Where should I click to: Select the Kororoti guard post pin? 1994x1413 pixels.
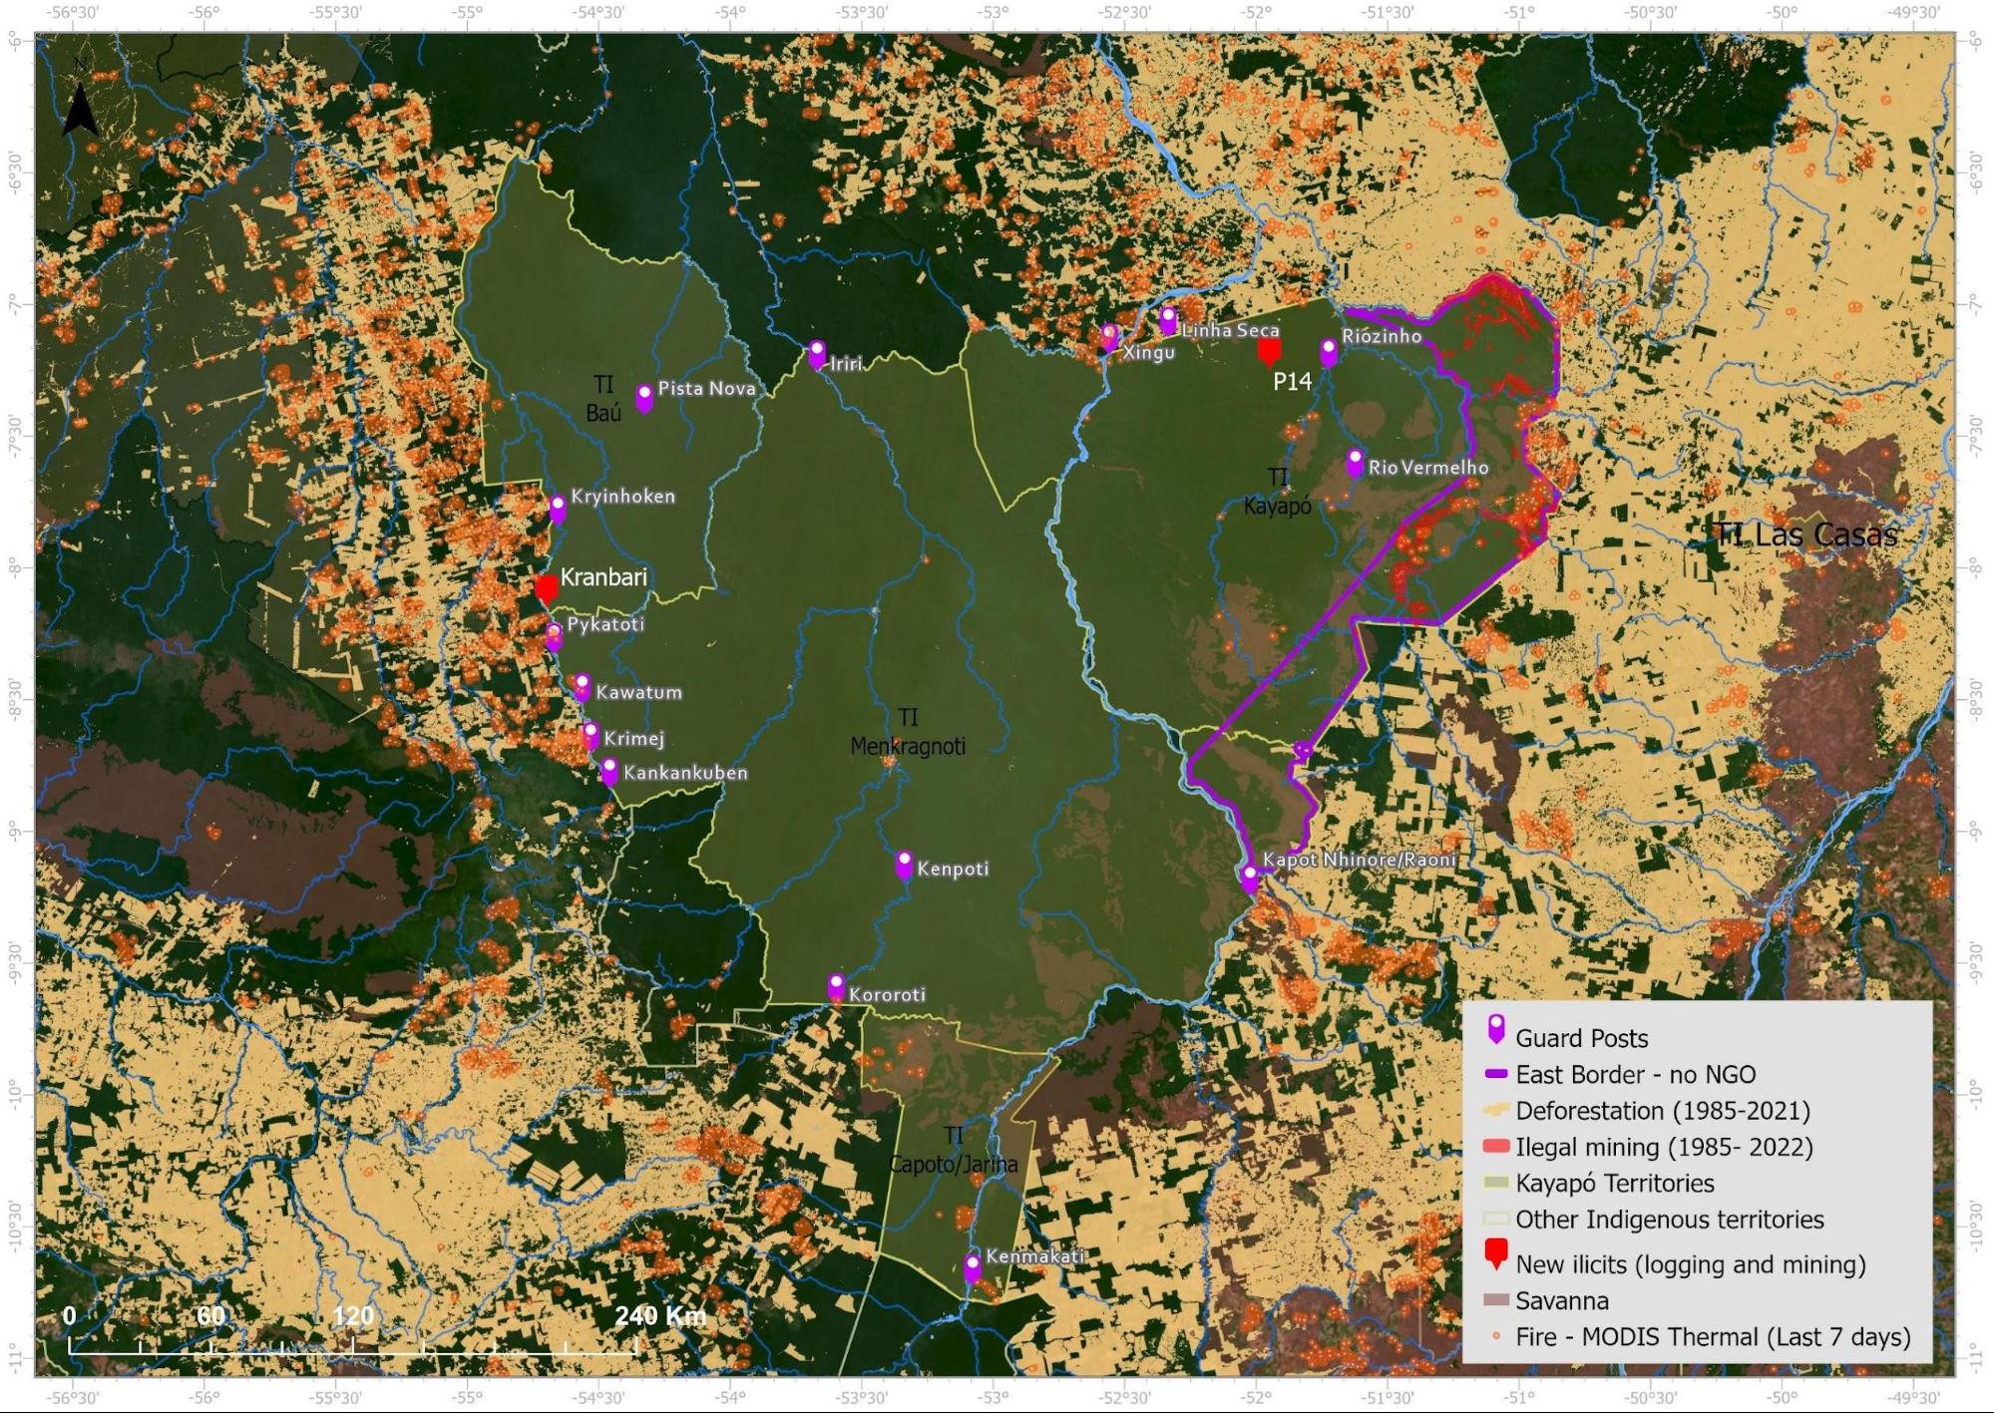(836, 987)
